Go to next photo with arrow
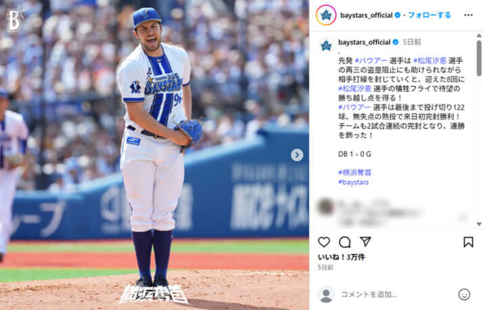Viewport: 483px width, 310px height. [297, 155]
